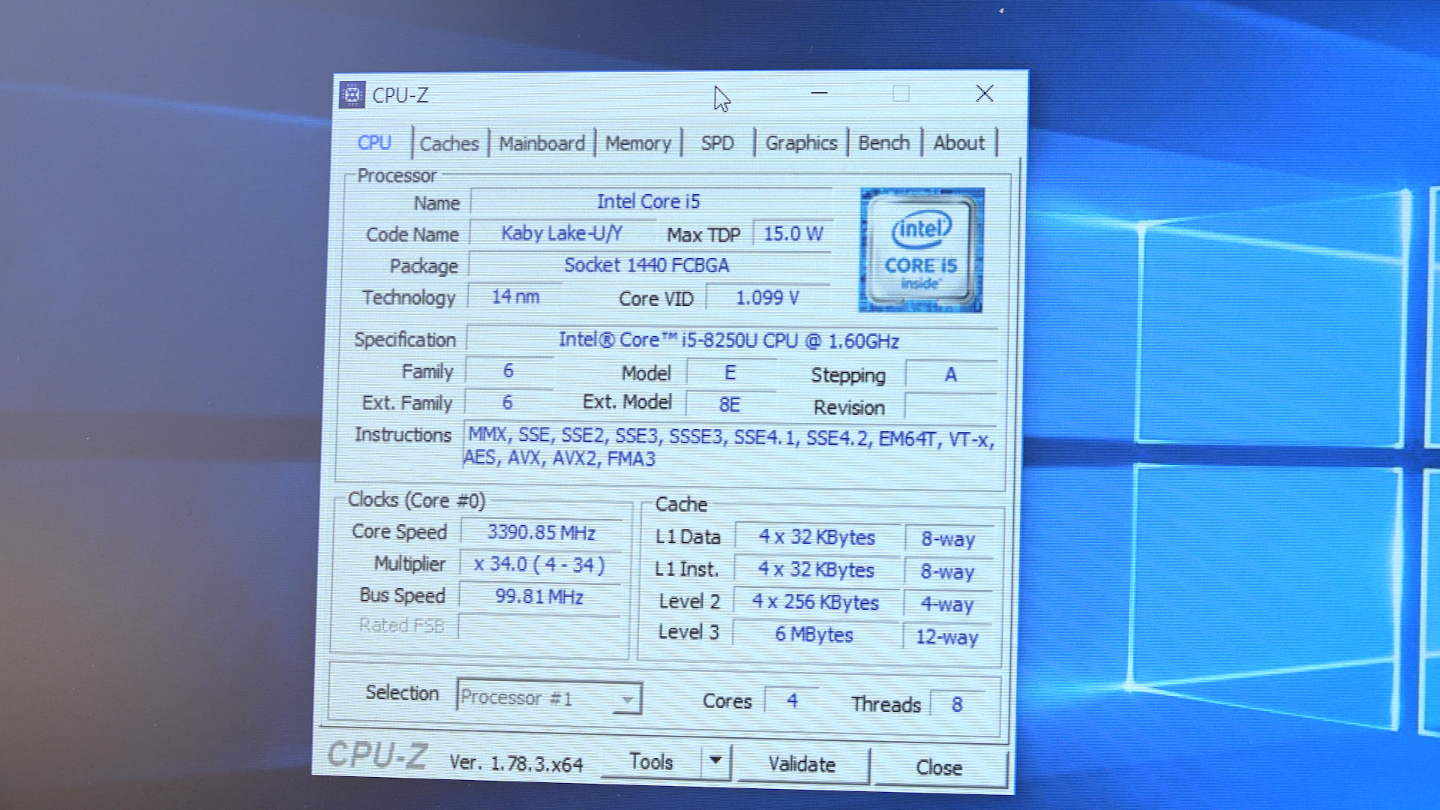Click the Stepping value 'A'

pyautogui.click(x=950, y=374)
